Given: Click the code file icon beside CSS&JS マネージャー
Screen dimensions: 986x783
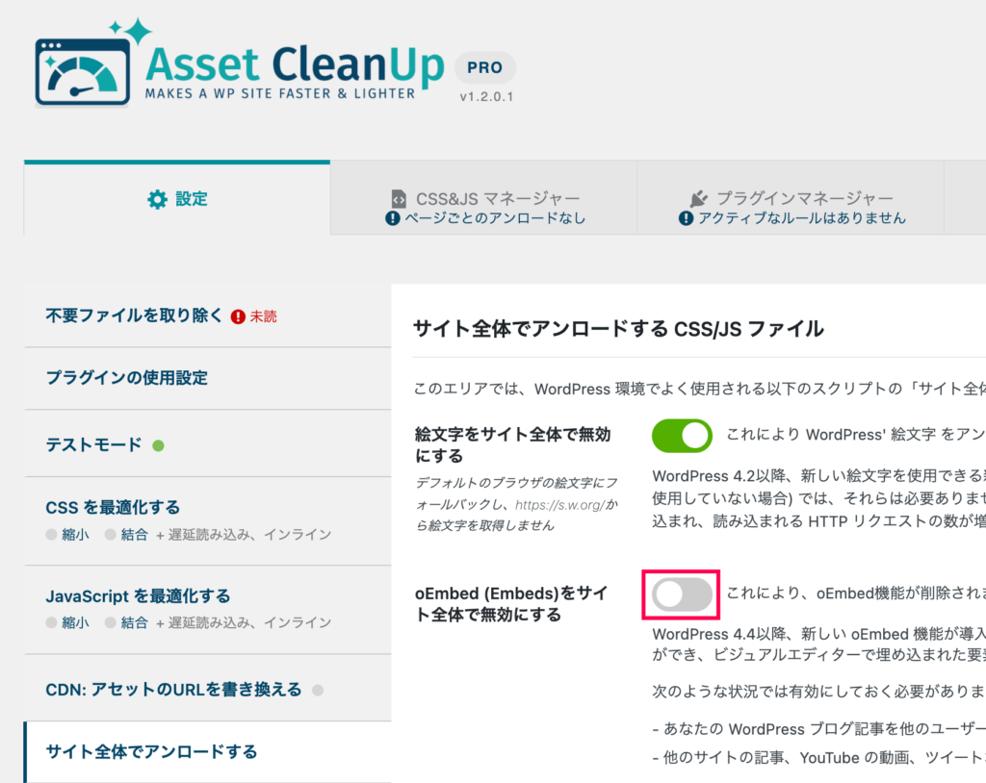Looking at the screenshot, I should pyautogui.click(x=399, y=198).
